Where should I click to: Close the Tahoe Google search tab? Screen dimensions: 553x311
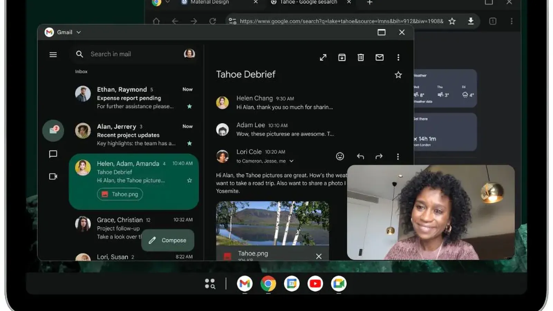349,2
